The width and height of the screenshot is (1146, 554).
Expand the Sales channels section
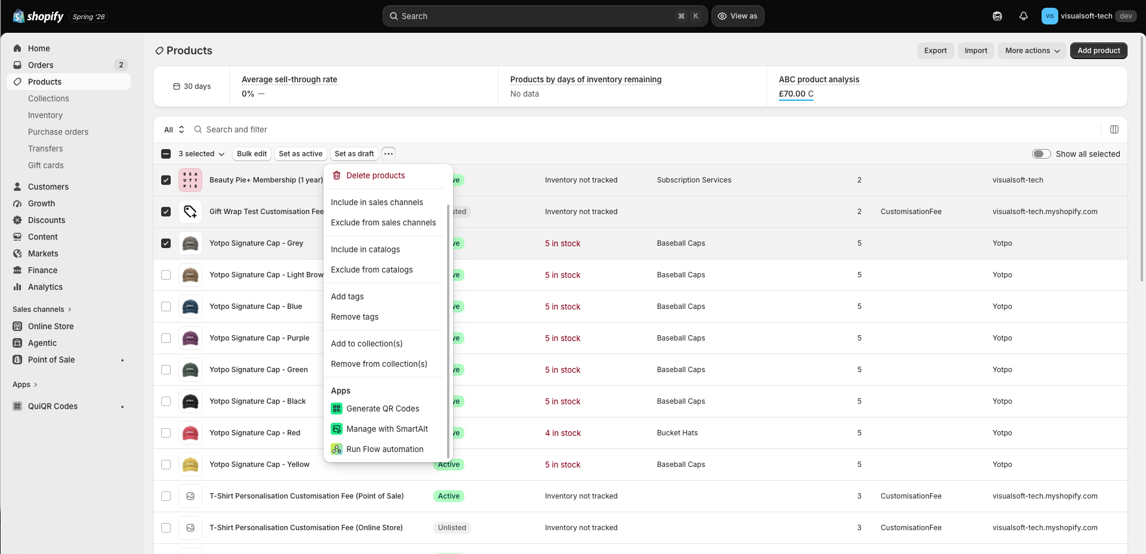[42, 310]
